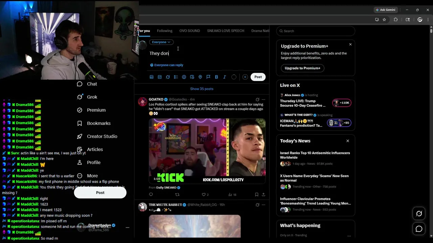Switch to the OVO SOUND tab
This screenshot has height=243, width=433.
[189, 31]
